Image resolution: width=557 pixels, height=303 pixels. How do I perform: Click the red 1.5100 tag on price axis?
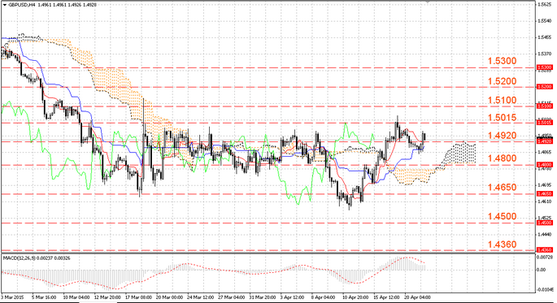[545, 106]
